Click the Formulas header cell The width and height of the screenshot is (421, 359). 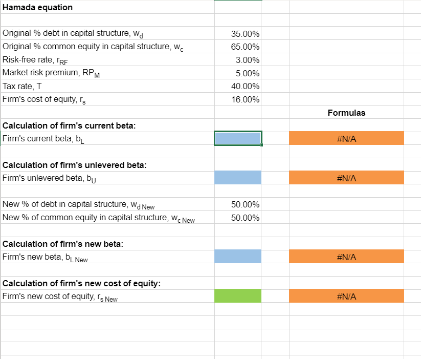tap(346, 113)
